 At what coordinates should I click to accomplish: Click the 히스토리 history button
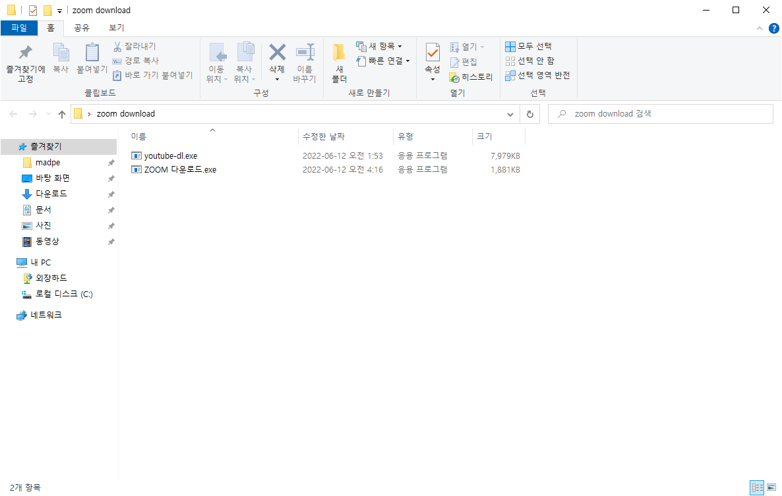pyautogui.click(x=471, y=77)
